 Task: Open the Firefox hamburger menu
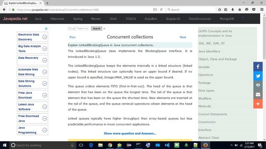pyautogui.click(x=262, y=10)
